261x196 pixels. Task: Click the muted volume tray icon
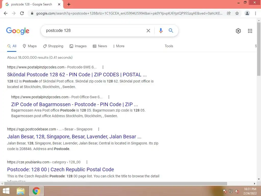pos(237,191)
